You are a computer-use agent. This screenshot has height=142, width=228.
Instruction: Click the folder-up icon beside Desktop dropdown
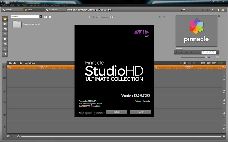[x=46, y=17]
